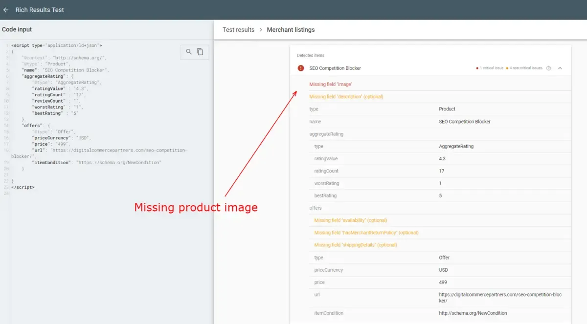The image size is (587, 324).
Task: Go to Test results breadcrumb
Action: pos(238,30)
